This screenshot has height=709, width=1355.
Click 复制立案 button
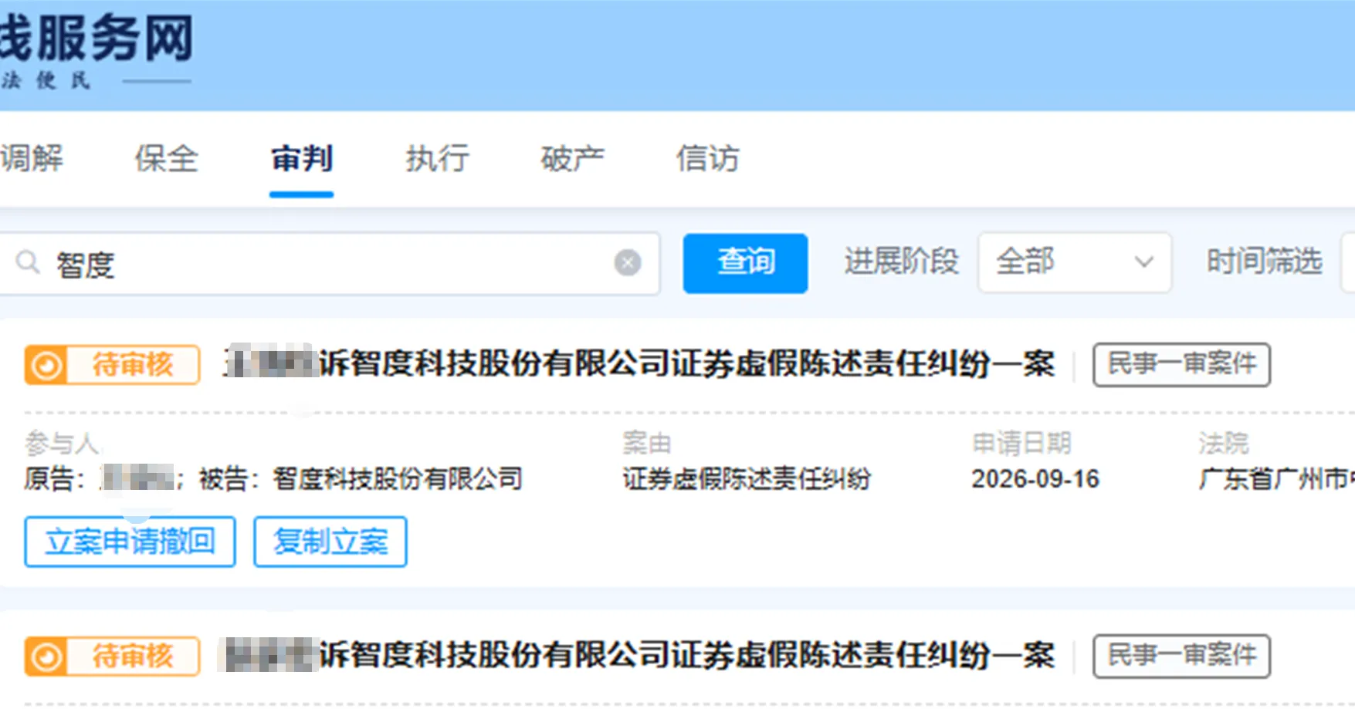(330, 542)
